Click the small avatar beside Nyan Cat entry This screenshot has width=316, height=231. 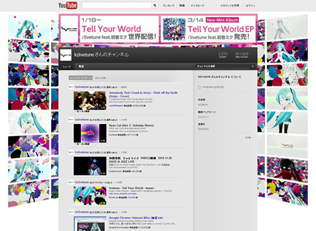[71, 120]
